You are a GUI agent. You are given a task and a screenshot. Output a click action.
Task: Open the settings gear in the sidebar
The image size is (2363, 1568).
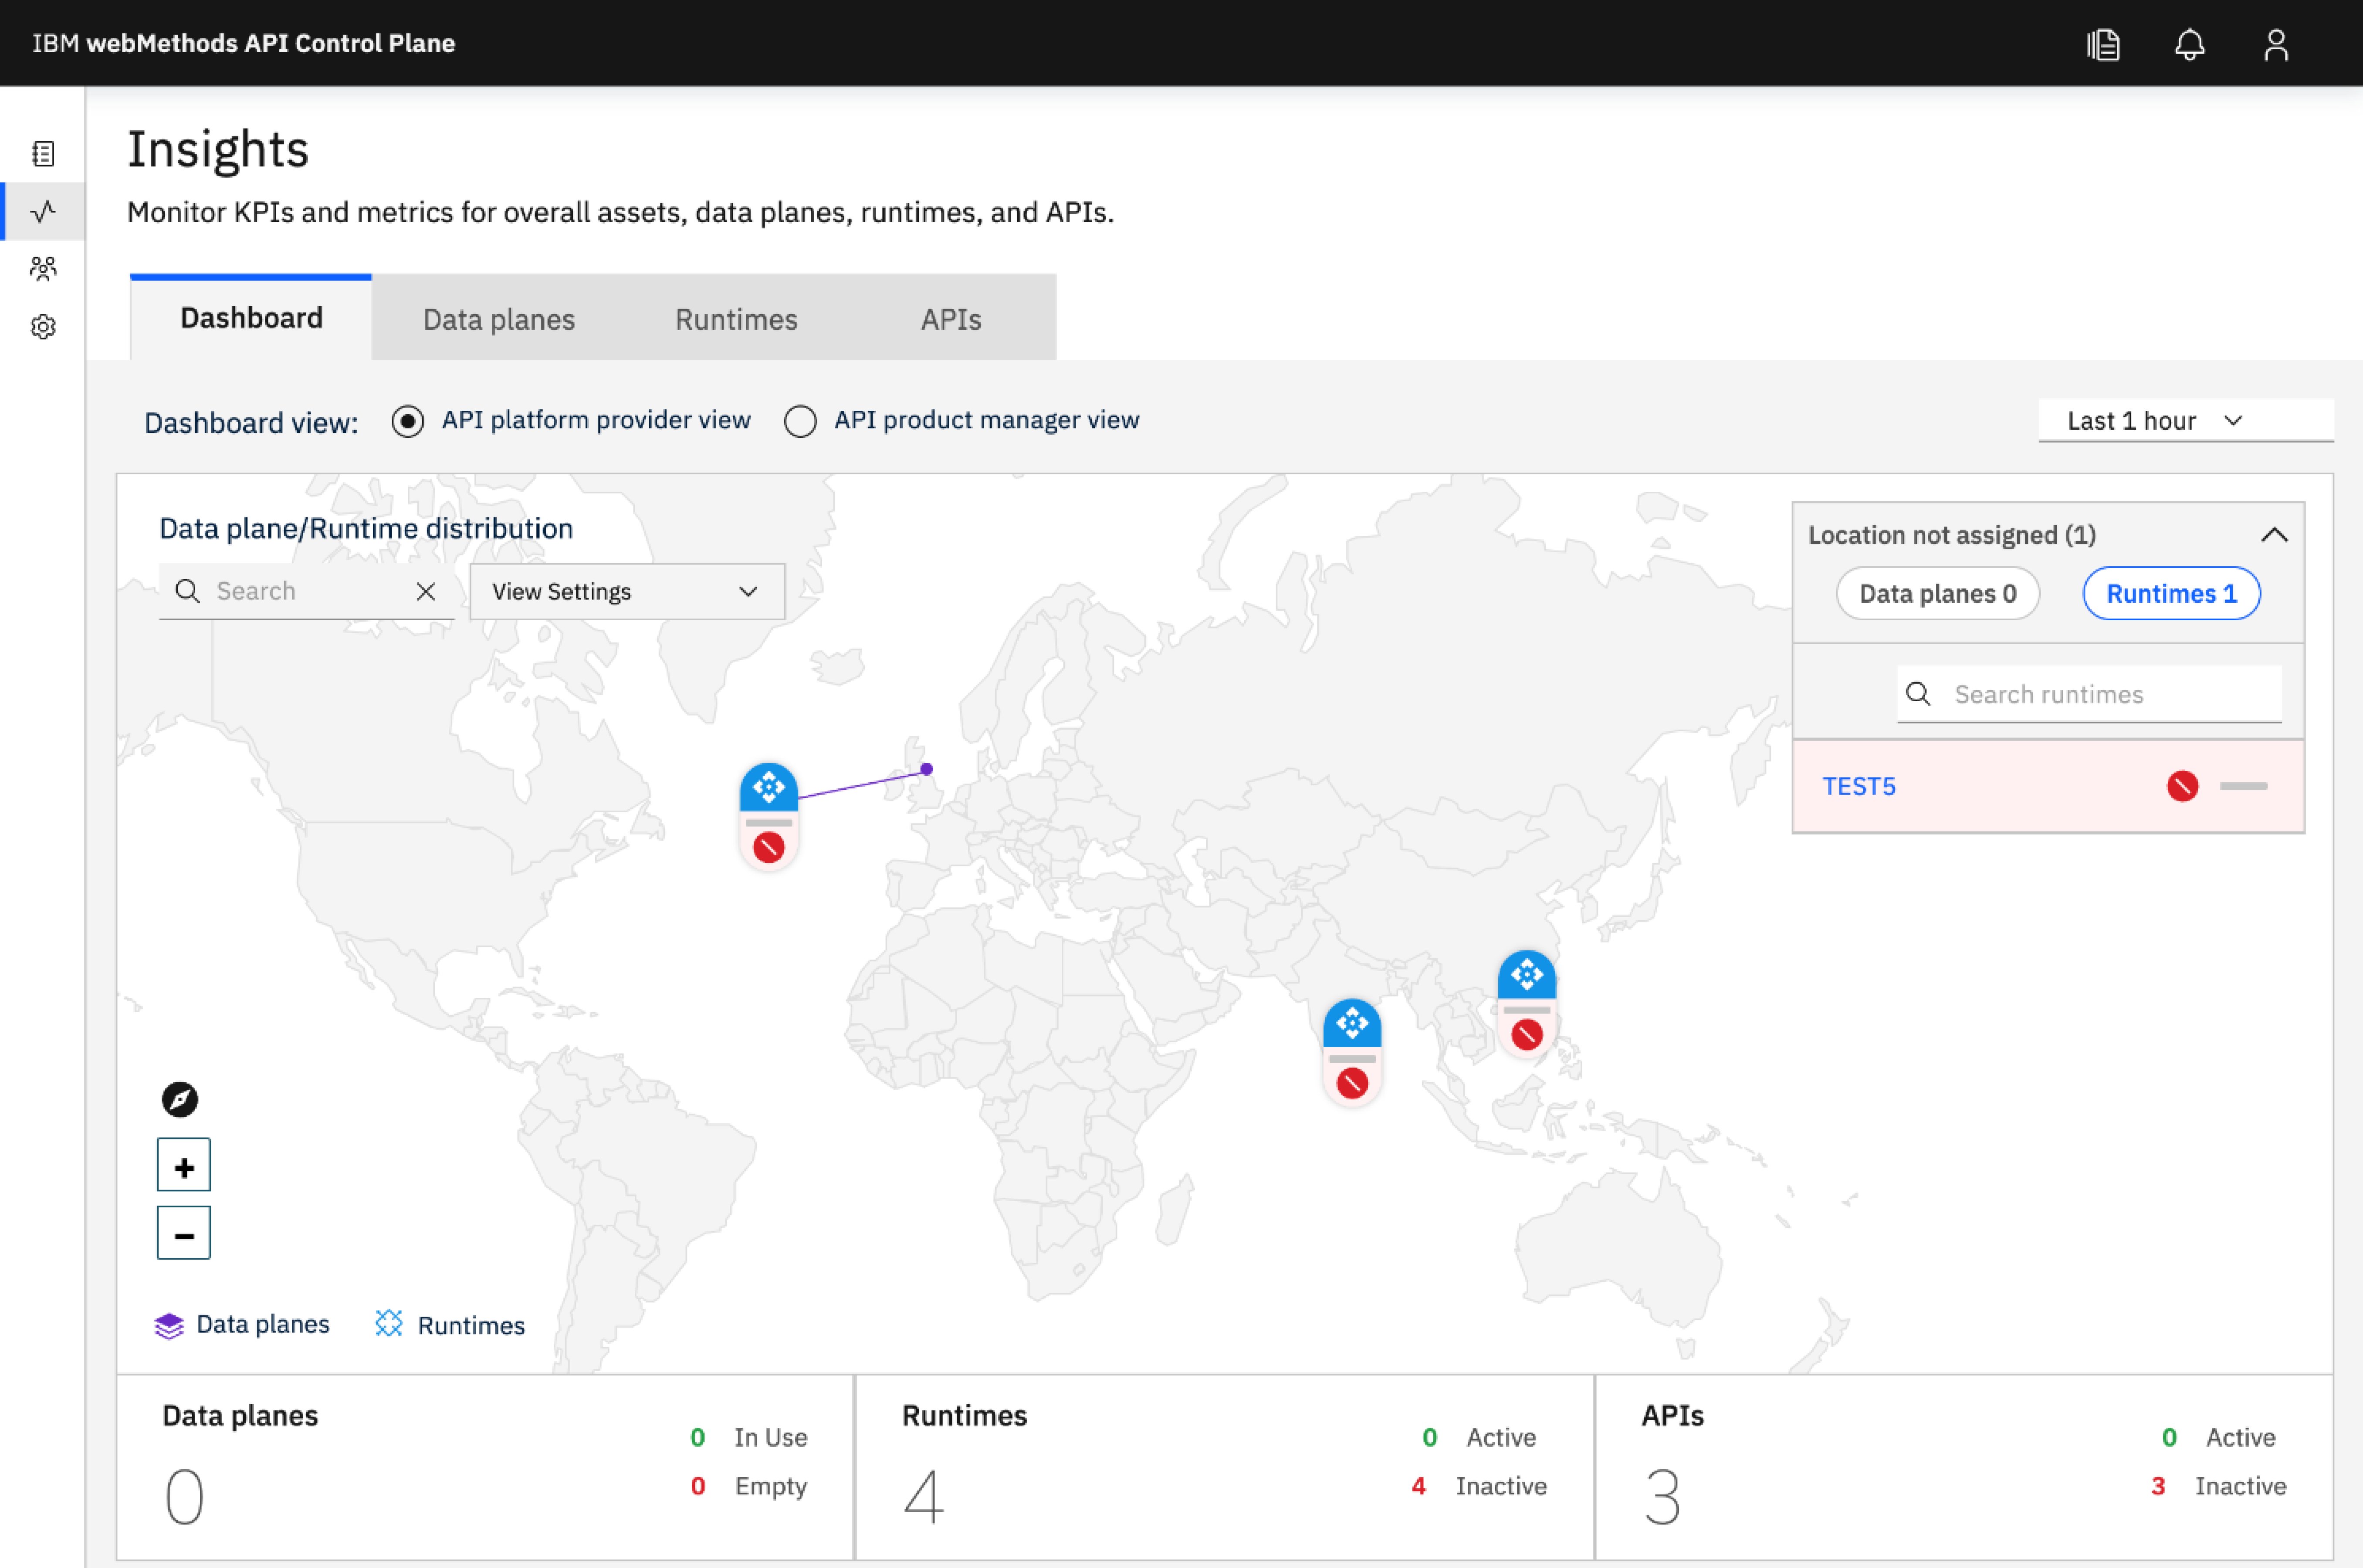43,327
